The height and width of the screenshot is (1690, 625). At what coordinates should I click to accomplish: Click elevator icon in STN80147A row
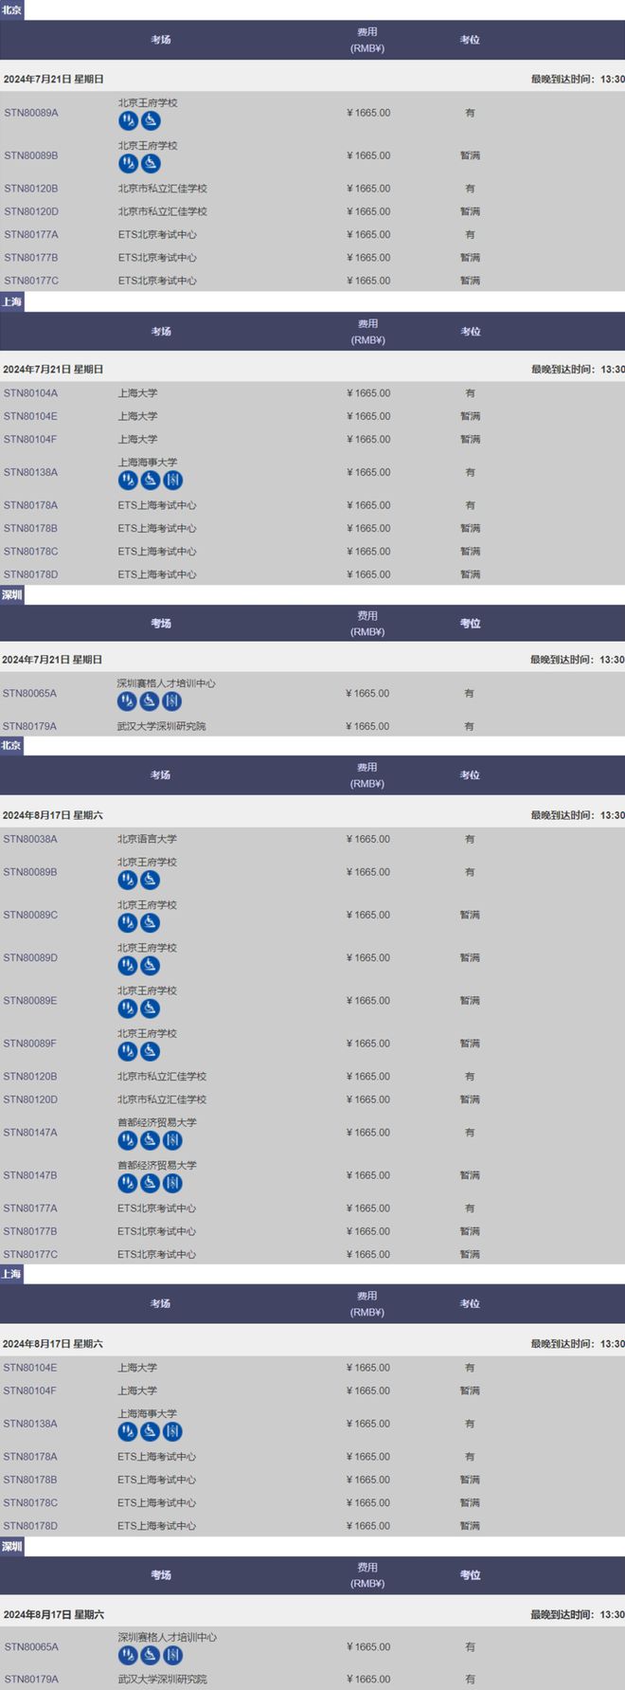(x=172, y=1139)
